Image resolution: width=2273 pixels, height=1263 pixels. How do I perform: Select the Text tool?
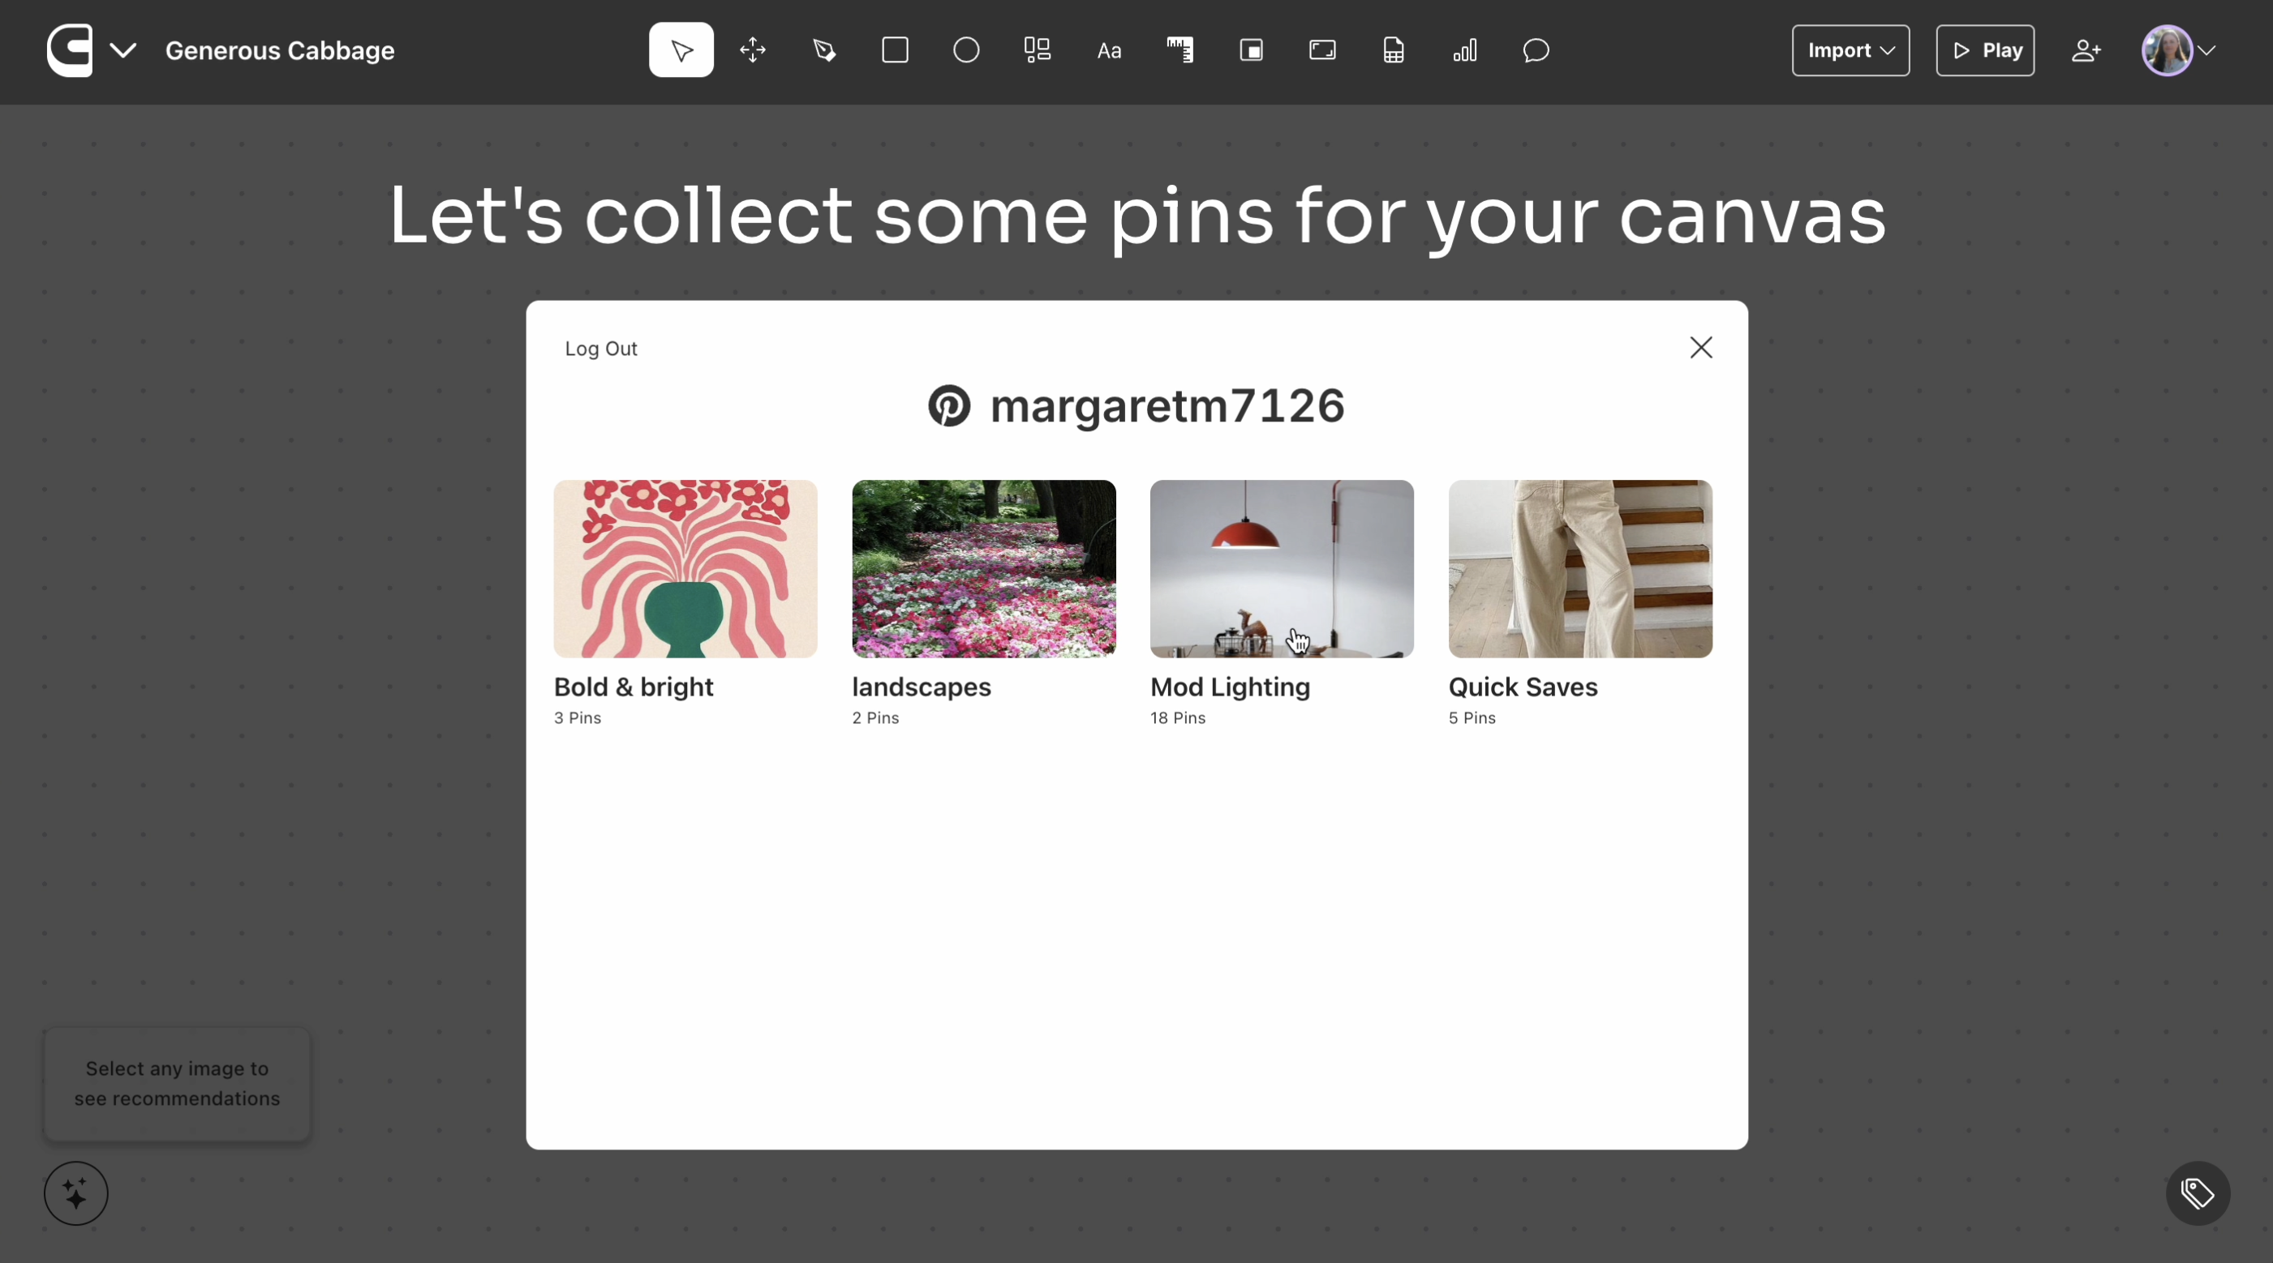1108,51
